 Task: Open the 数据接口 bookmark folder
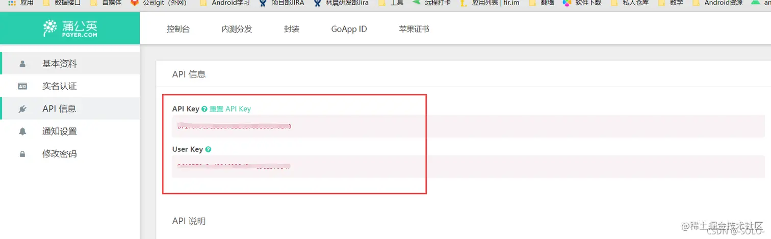click(x=62, y=3)
